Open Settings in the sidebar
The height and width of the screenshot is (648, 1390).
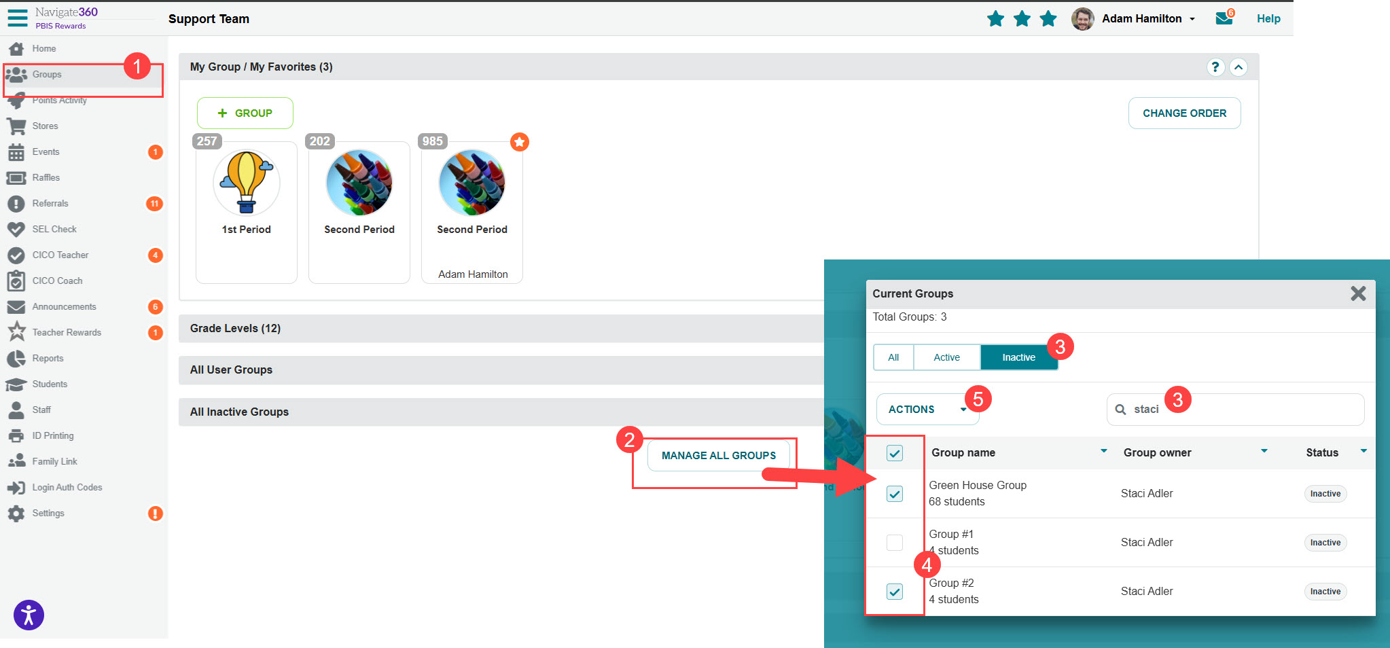(x=48, y=514)
